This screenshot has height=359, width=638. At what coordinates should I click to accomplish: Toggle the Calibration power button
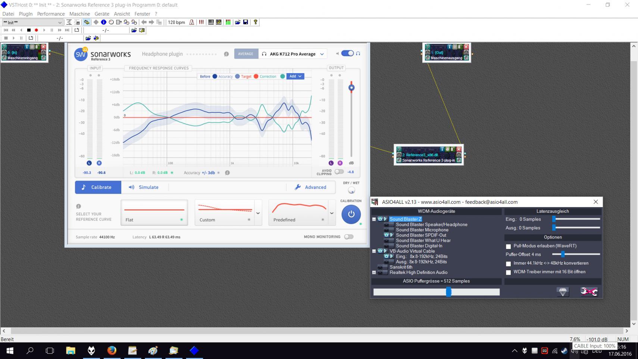click(x=351, y=214)
